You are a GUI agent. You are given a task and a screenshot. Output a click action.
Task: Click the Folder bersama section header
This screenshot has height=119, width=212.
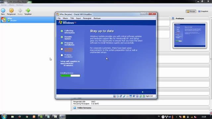(x=140, y=108)
